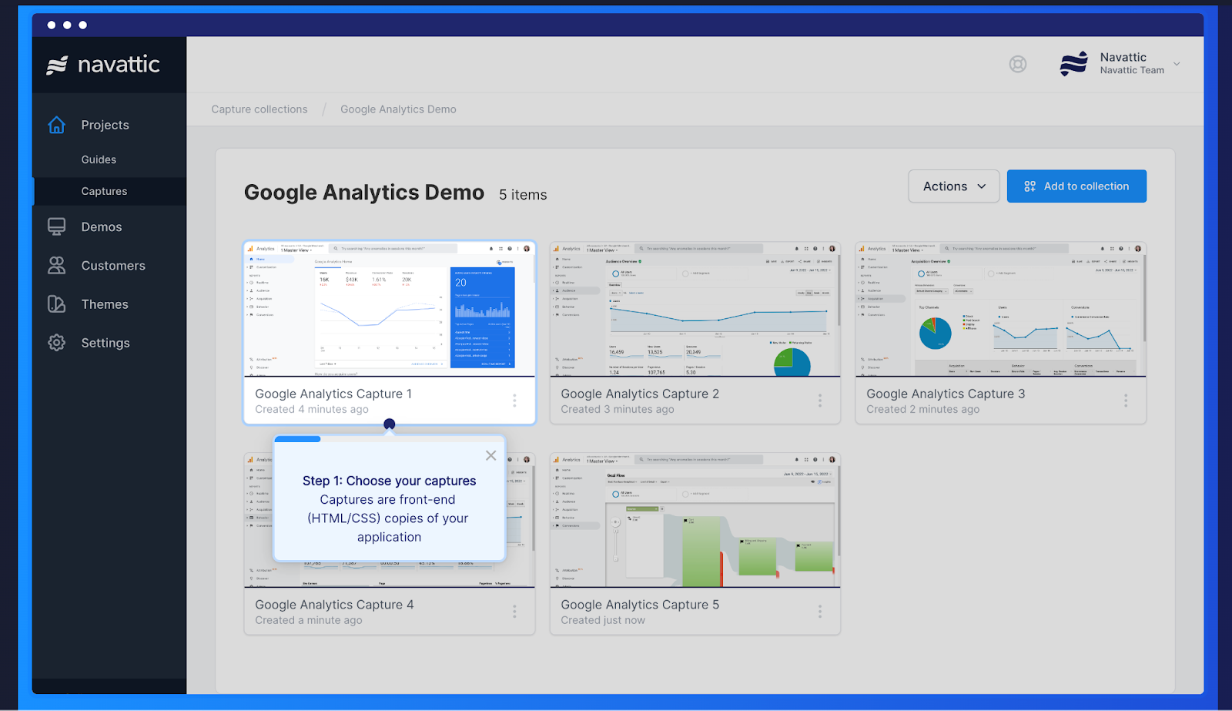The width and height of the screenshot is (1232, 711).
Task: Open the kebab menu for Capture 2
Action: pos(820,401)
